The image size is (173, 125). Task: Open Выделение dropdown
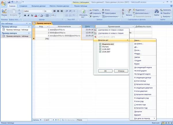(x=140, y=10)
